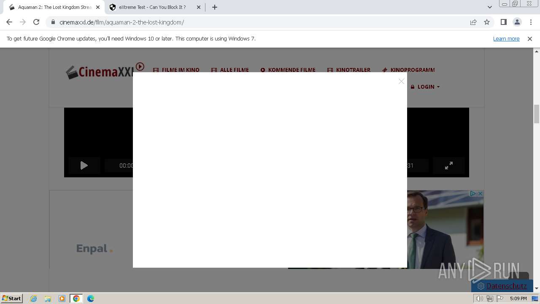Viewport: 540px width, 304px height.
Task: Play the video in the player
Action: [84, 166]
